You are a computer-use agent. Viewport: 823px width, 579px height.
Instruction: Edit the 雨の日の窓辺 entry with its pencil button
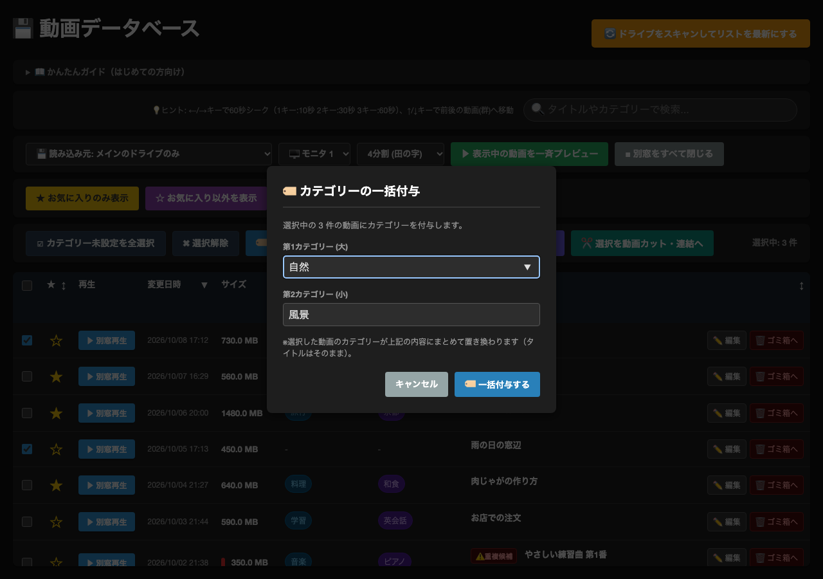click(x=727, y=449)
